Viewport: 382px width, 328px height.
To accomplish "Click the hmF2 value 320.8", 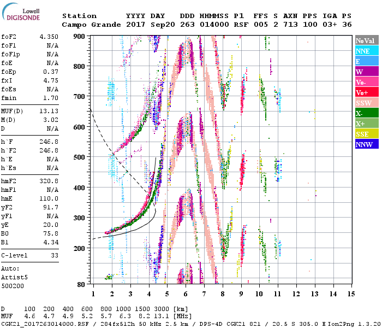I will click(x=49, y=181).
